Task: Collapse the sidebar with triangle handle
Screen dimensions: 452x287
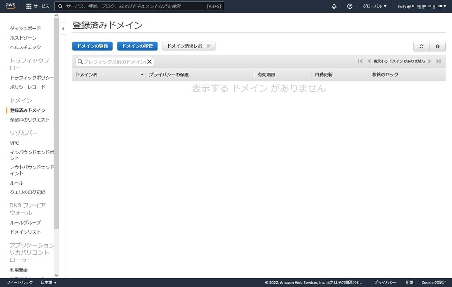Action: 63,29
